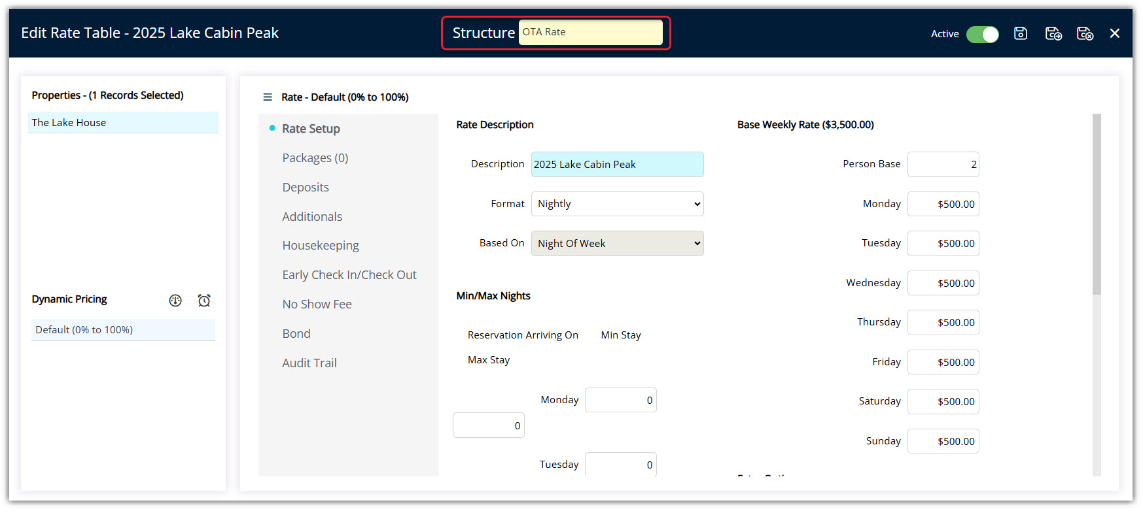Viewport: 1143px width, 511px height.
Task: Click the Tuesday base rate field
Action: [943, 243]
